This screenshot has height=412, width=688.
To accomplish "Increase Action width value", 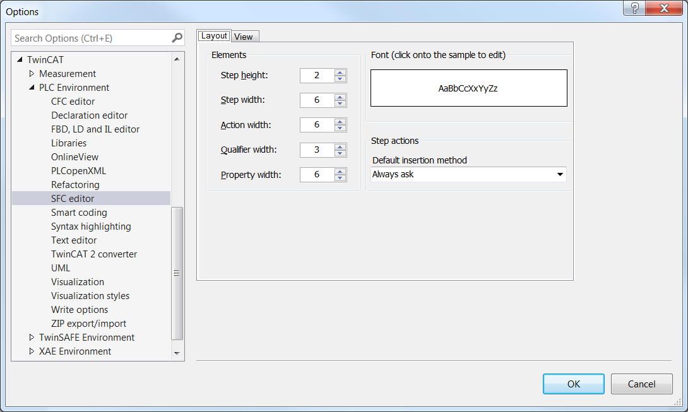I will 340,122.
